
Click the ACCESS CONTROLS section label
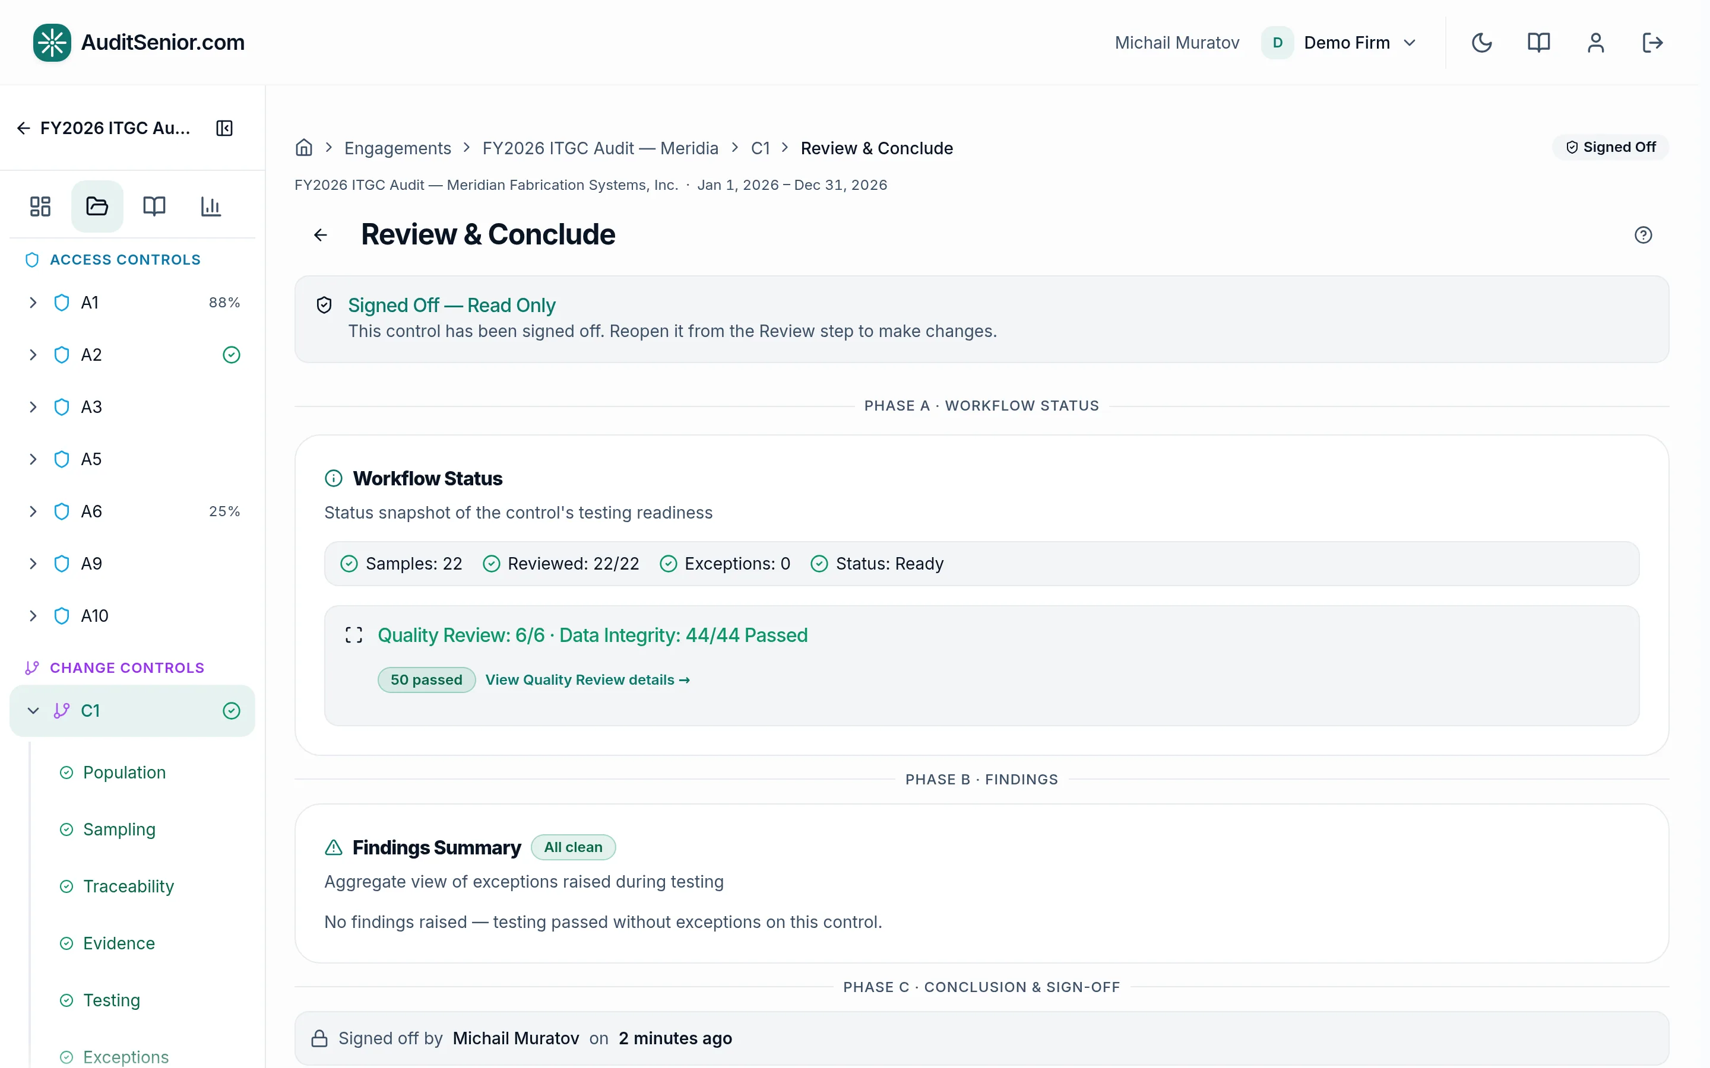point(125,260)
